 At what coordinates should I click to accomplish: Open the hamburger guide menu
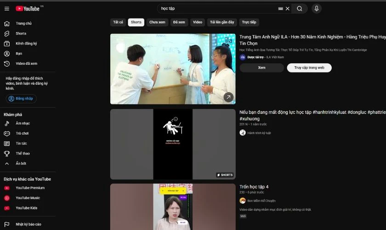[7, 9]
